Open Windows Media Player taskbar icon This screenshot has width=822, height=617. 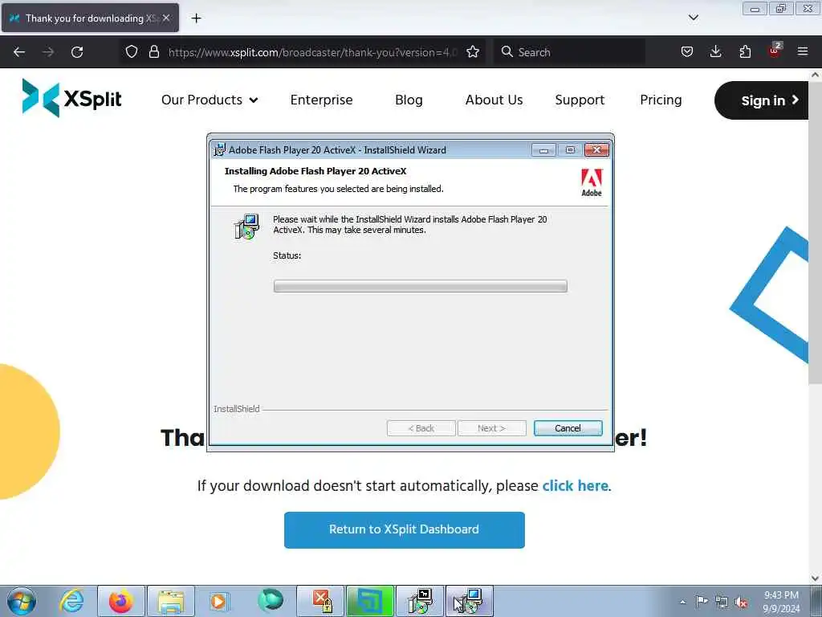tap(220, 601)
